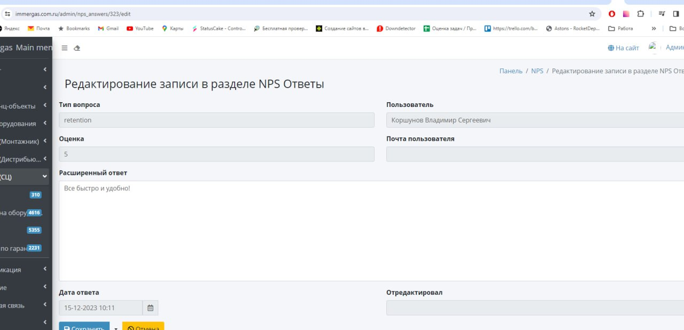
Task: Open the 'Создание сайтов' bookmark
Action: coord(343,29)
